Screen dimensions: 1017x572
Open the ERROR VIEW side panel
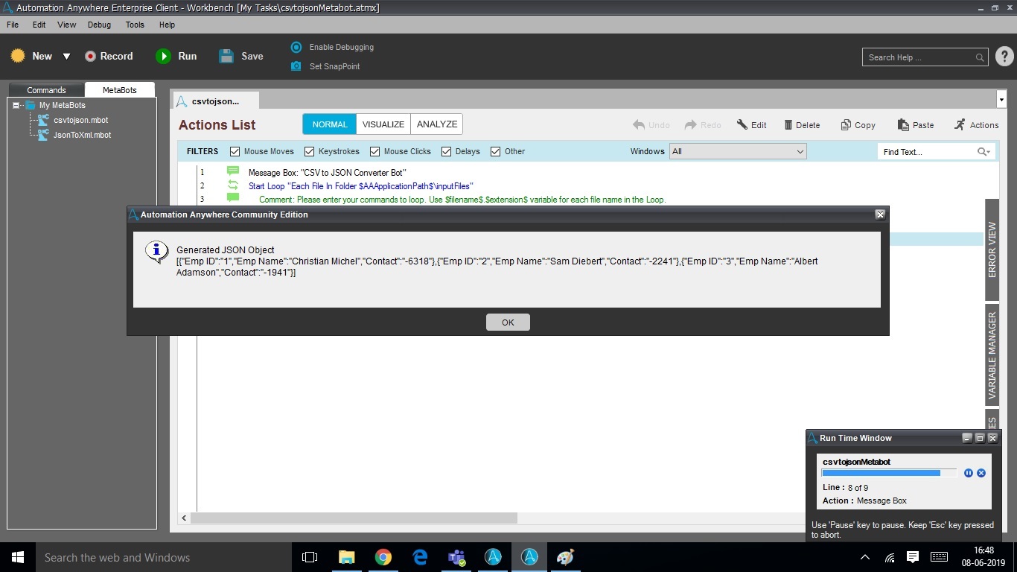[992, 250]
